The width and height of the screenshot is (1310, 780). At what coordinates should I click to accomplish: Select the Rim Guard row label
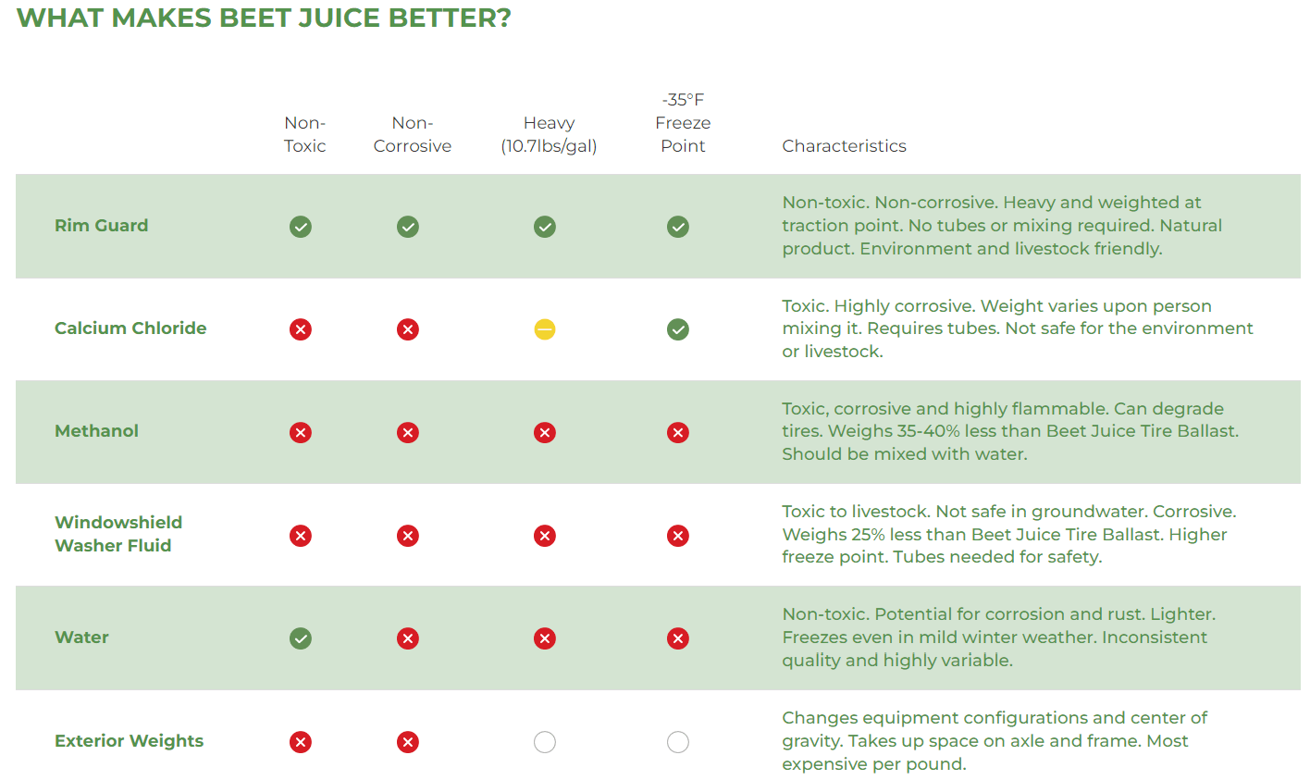point(101,226)
